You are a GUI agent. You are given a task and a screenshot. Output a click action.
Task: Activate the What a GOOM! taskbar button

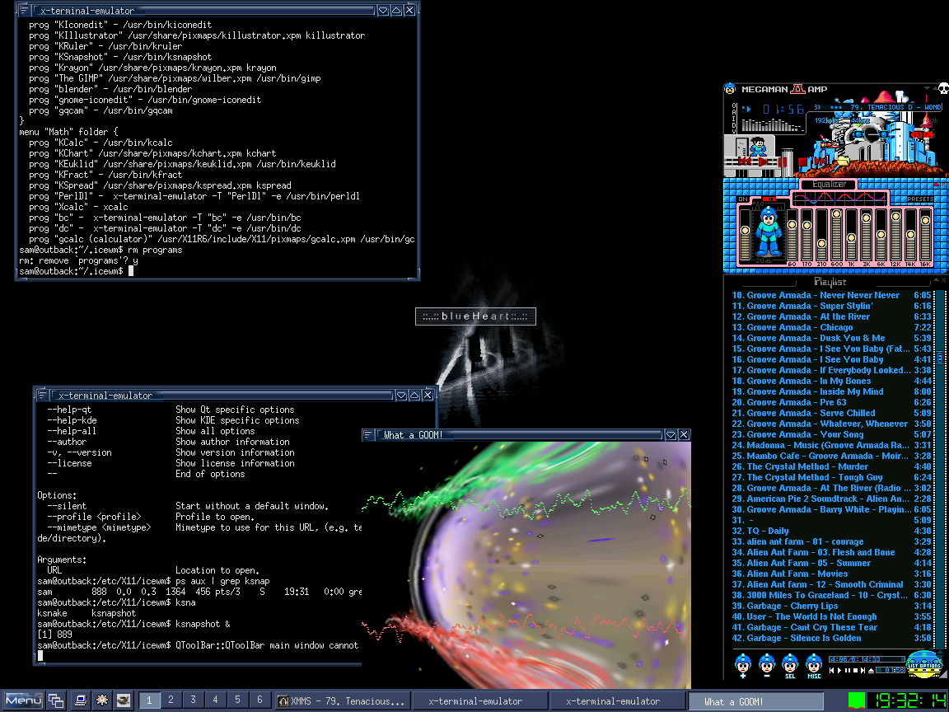756,701
